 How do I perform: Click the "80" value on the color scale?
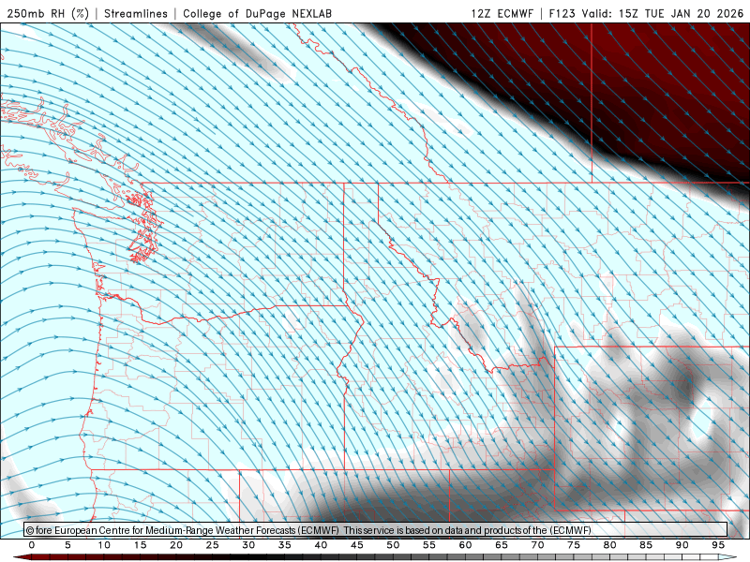(610, 545)
